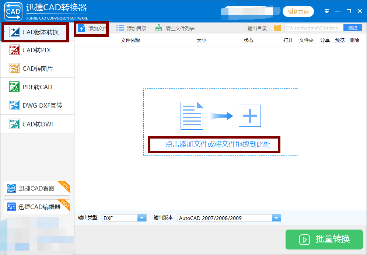Click the Add File plus icon
367x255 pixels.
pos(81,28)
